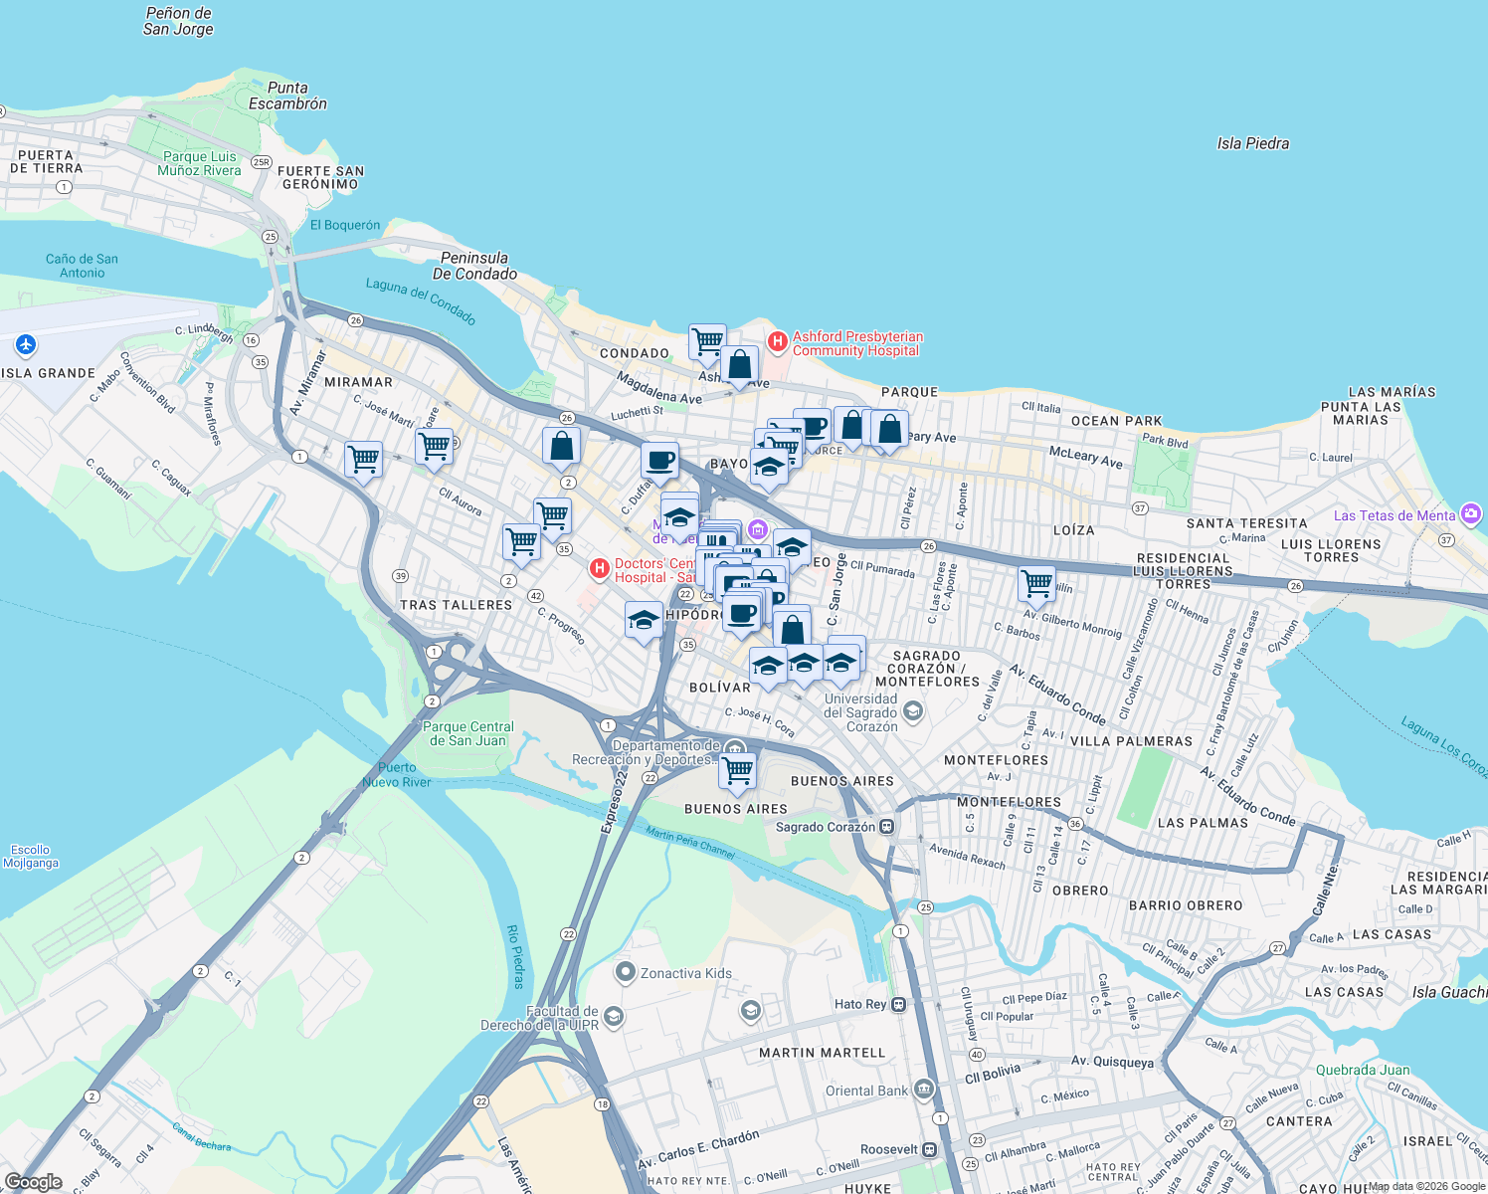Click the red H icon for Doctors' Center Hospital
The height and width of the screenshot is (1194, 1488).
[x=599, y=569]
